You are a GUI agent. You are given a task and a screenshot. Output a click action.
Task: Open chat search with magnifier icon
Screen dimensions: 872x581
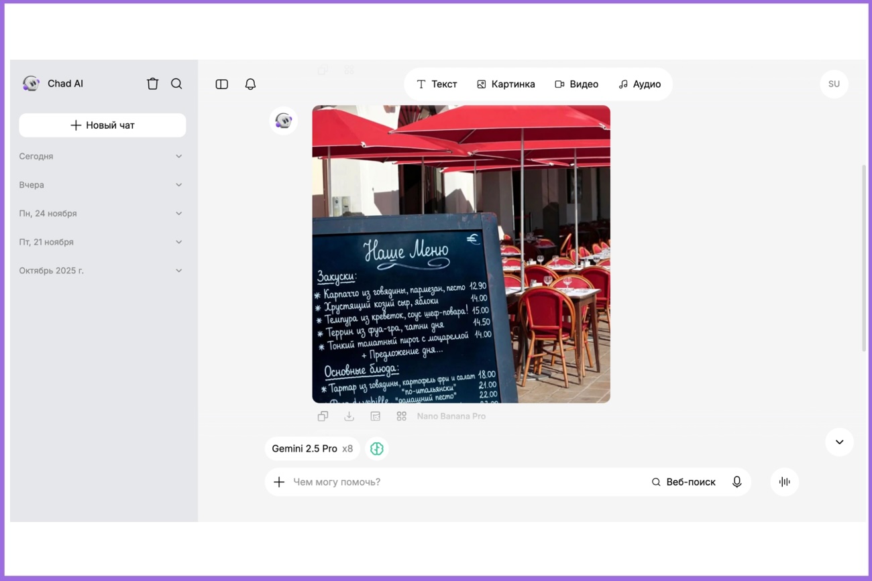[176, 84]
